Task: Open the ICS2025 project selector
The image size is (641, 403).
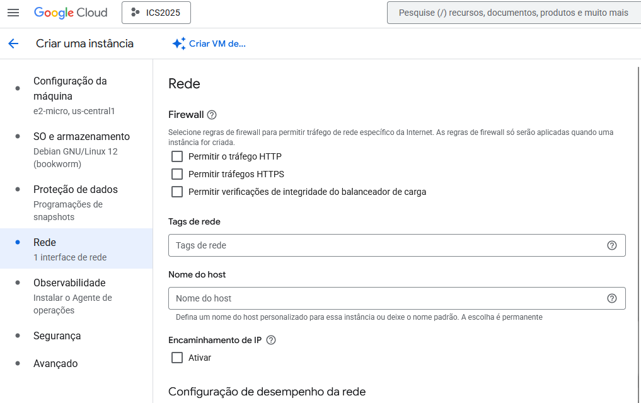Action: pos(156,13)
